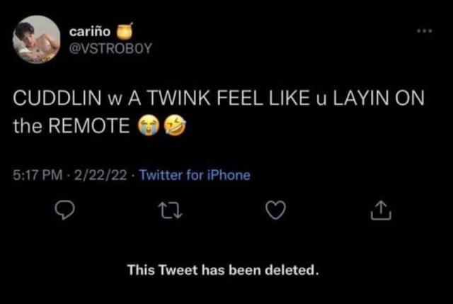
Task: Click the loudly crying face emoji
Action: pyautogui.click(x=148, y=125)
